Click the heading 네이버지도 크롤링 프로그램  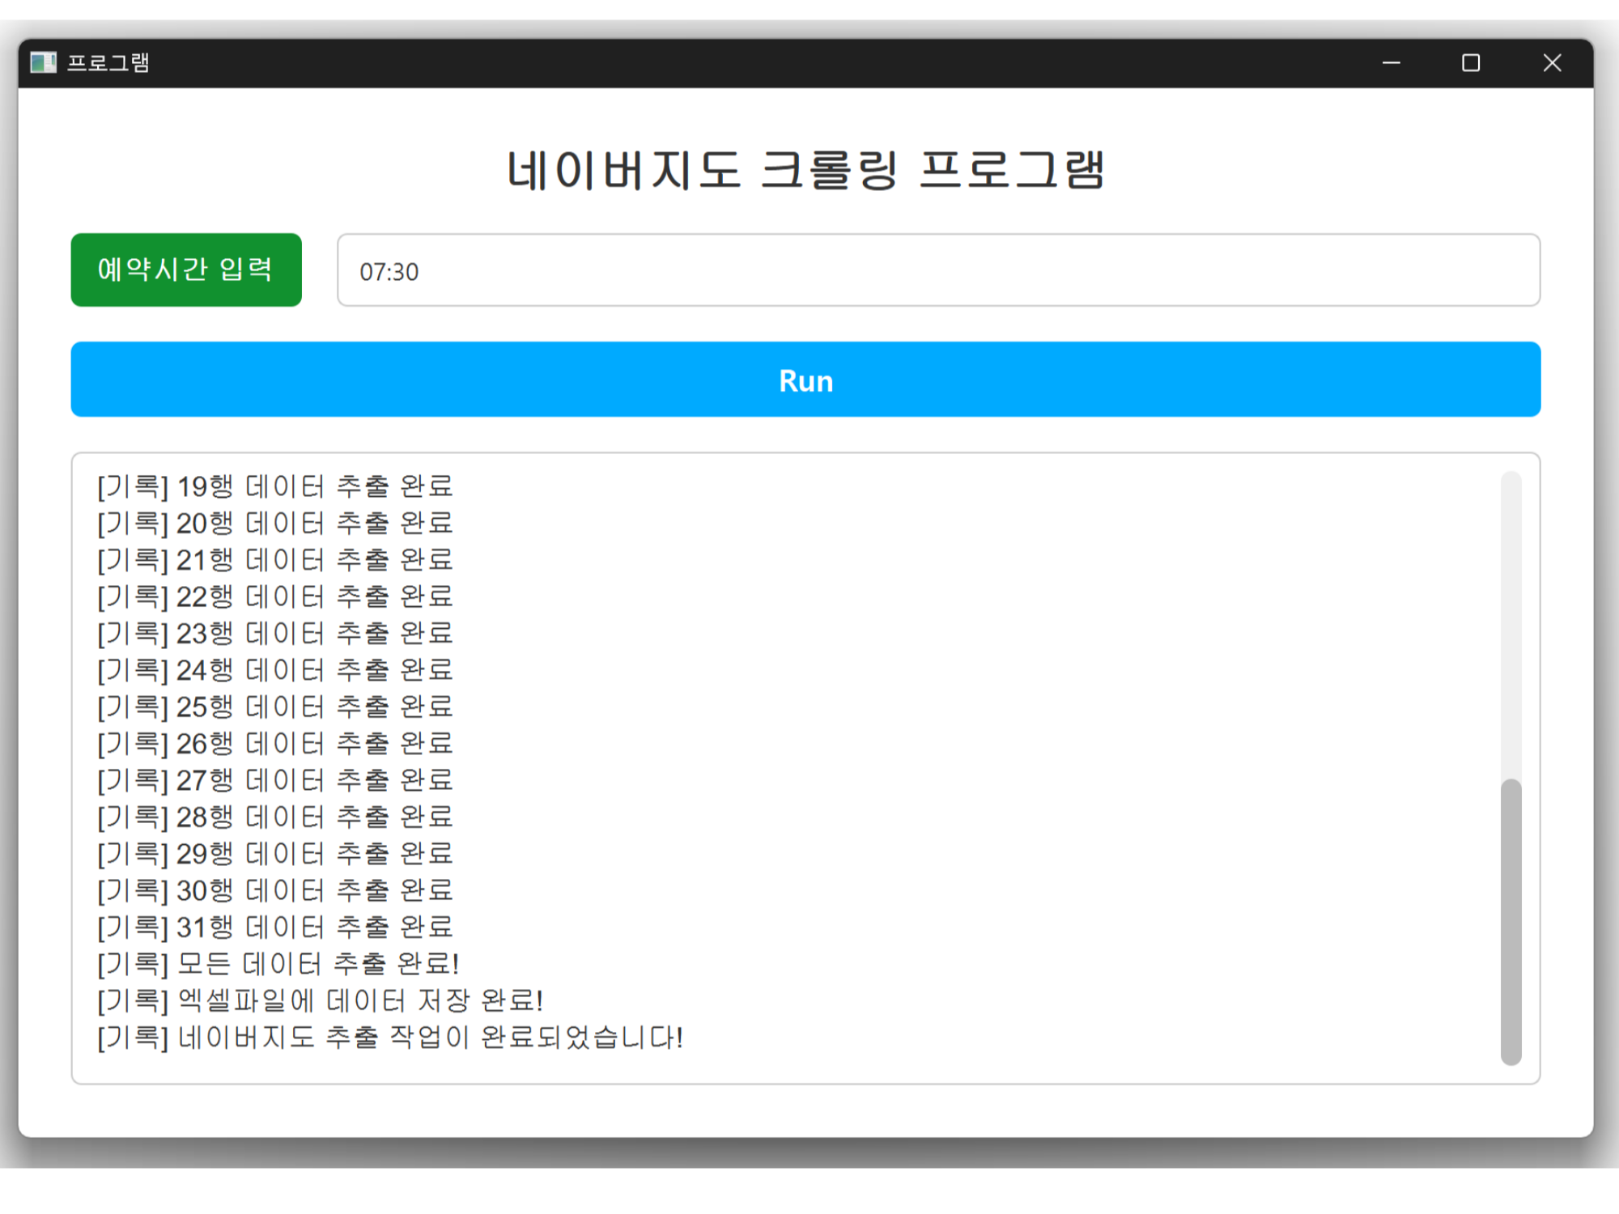tap(805, 170)
